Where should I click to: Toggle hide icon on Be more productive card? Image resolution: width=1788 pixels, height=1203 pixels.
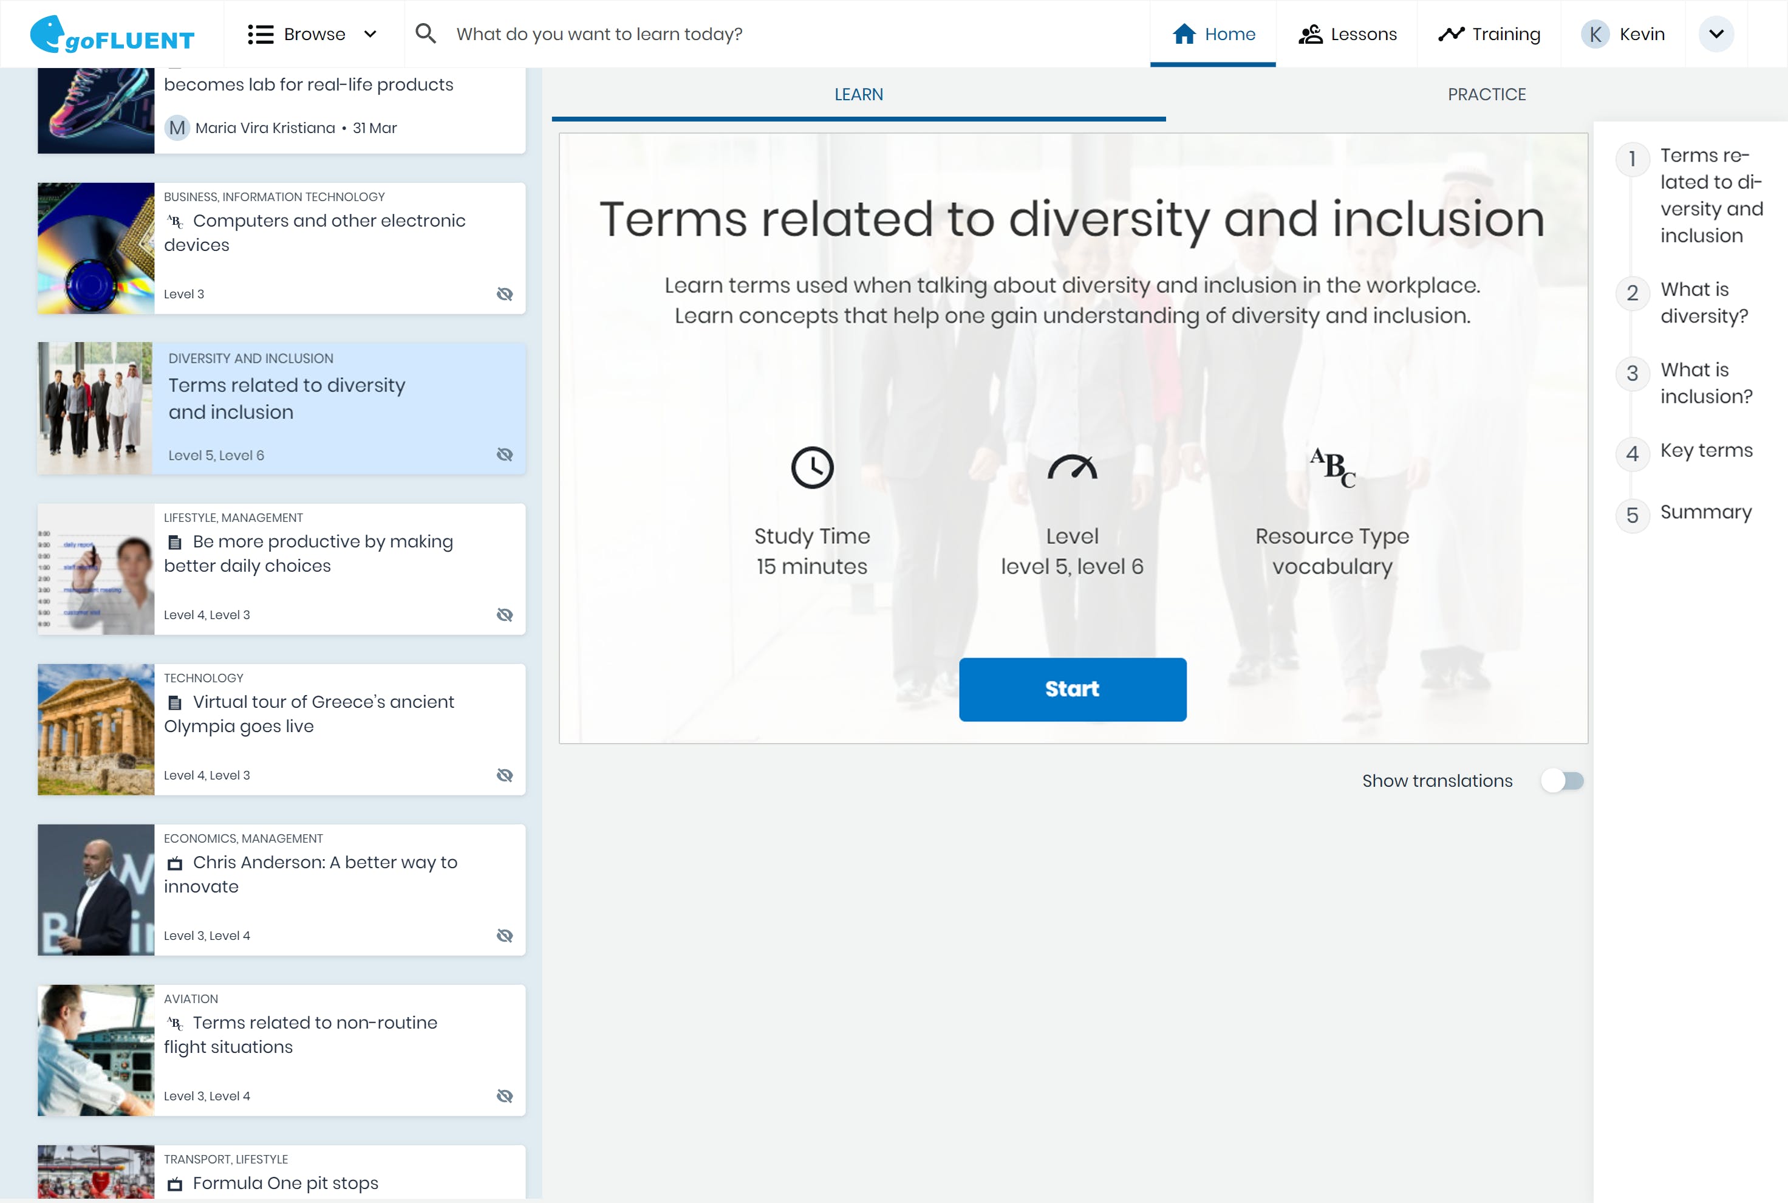[505, 614]
